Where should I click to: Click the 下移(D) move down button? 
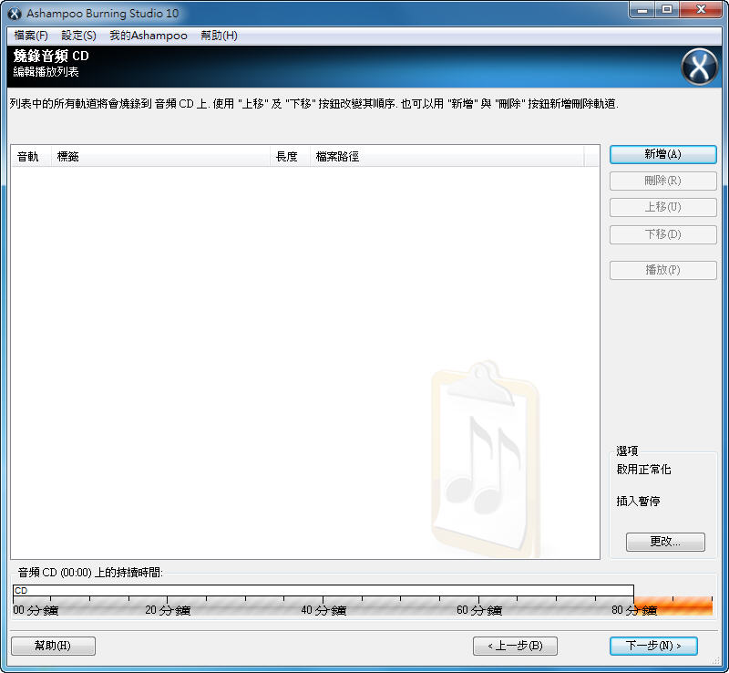tap(663, 234)
